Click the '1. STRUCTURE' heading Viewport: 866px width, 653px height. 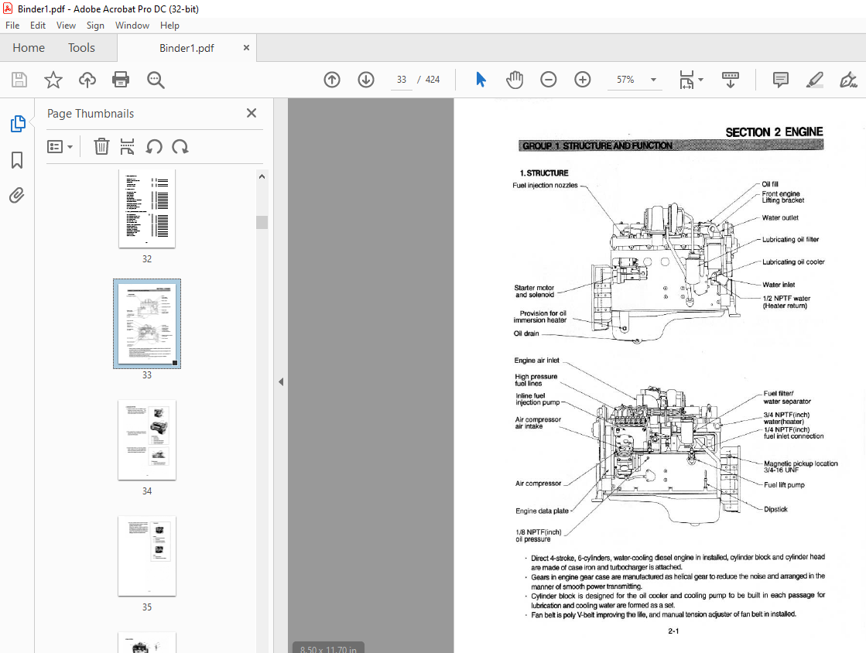tap(544, 173)
